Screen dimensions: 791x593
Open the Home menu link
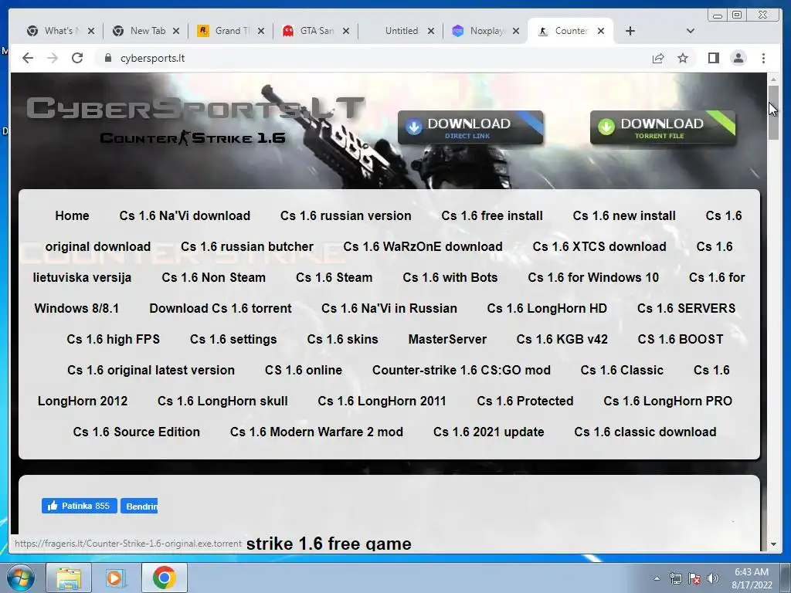[x=72, y=216]
